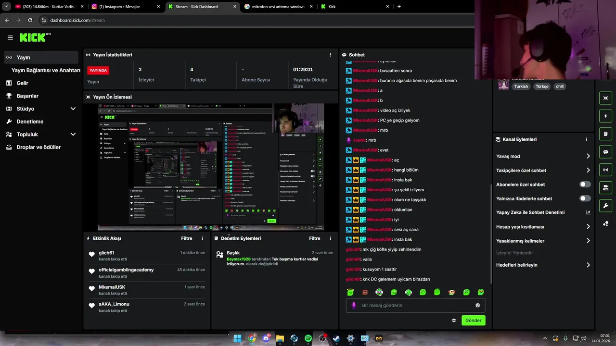This screenshot has width=616, height=346.
Task: Switch to the Instagram Mesajlar tab
Action: click(x=127, y=7)
